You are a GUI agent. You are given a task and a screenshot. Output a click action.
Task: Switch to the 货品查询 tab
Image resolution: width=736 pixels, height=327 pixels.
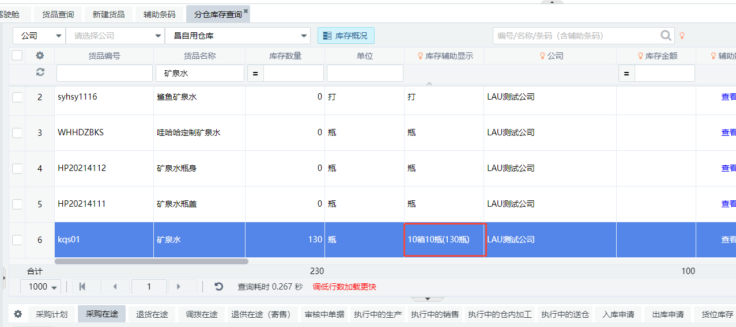click(58, 14)
